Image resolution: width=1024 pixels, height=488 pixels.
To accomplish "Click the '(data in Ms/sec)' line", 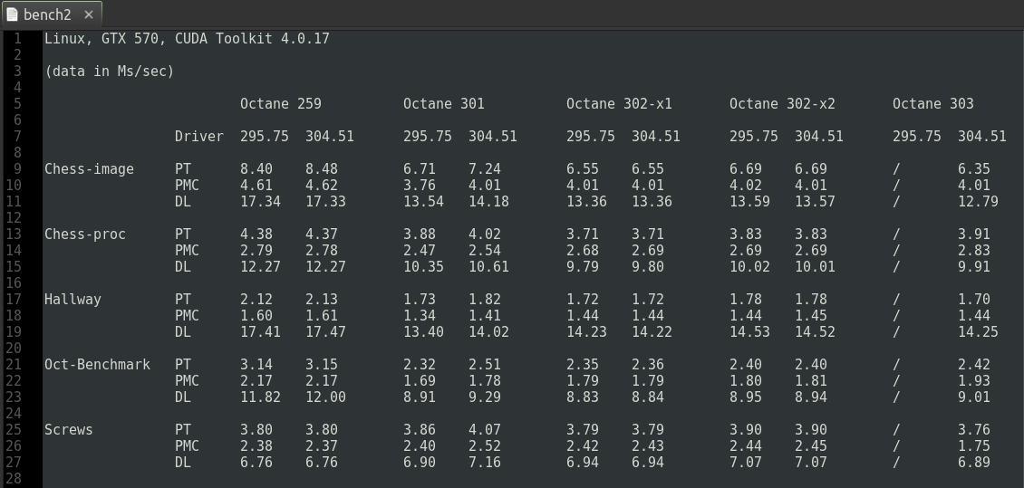I will pos(109,72).
